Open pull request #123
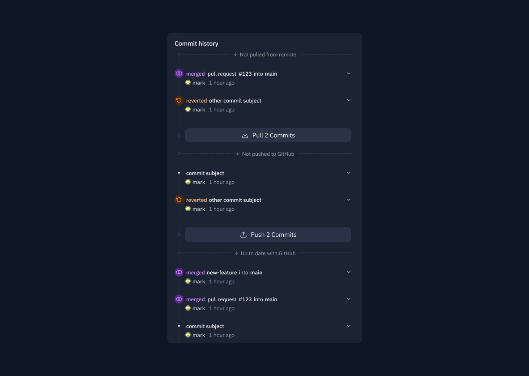Viewport: 529px width, 376px height. 245,73
